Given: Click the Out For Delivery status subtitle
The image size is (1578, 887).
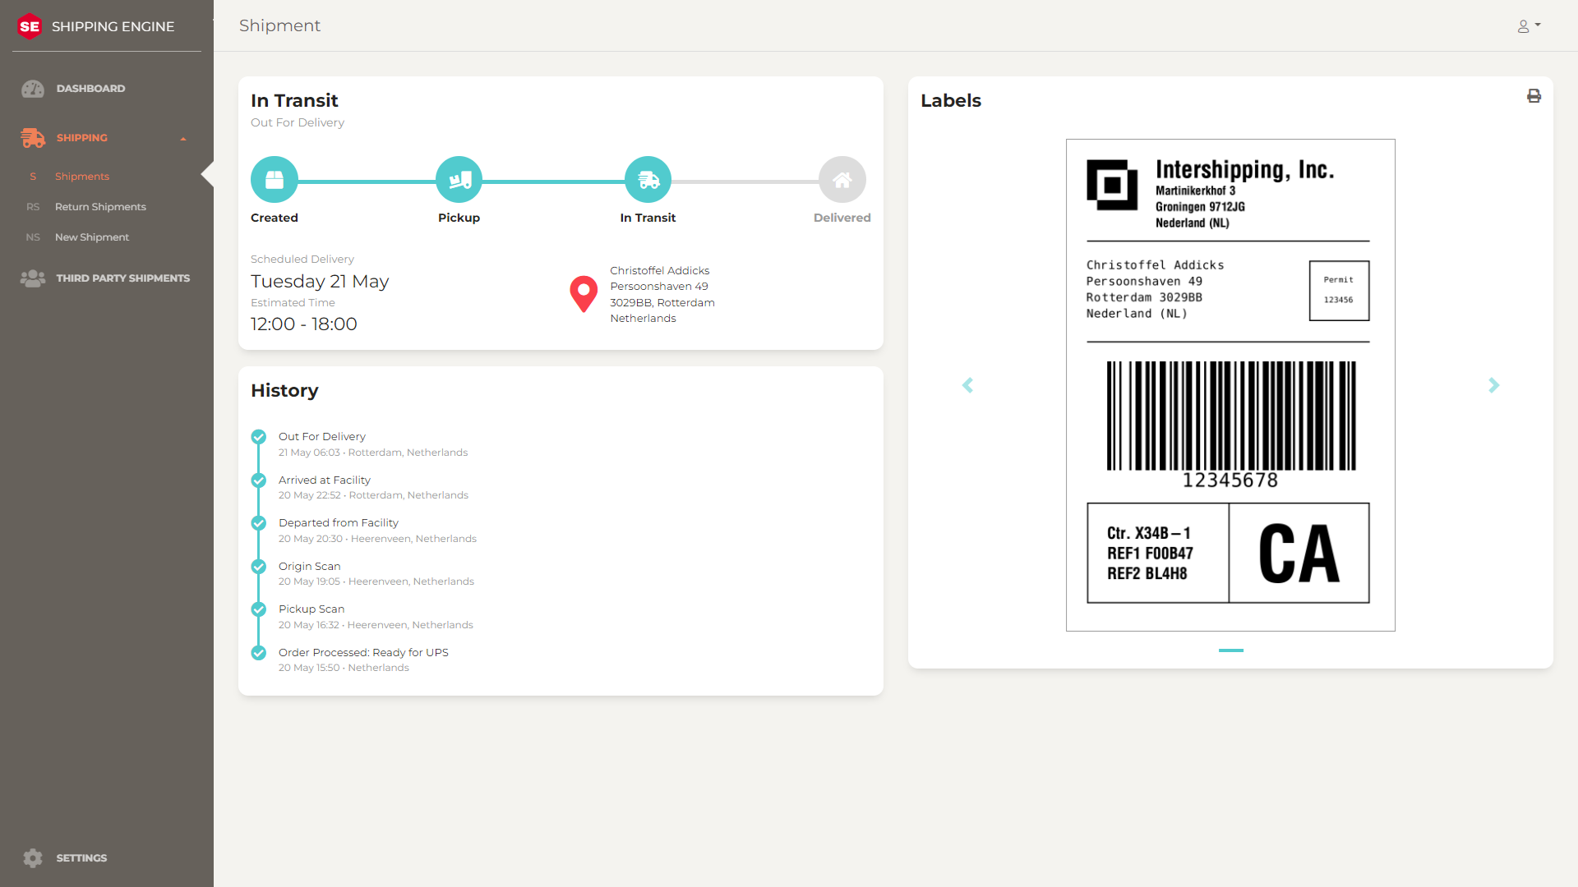Looking at the screenshot, I should click(x=298, y=122).
